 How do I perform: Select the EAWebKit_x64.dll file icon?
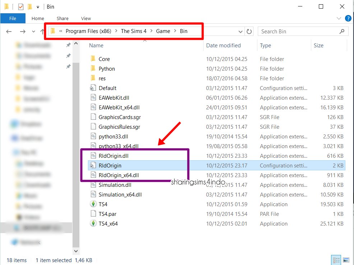click(x=93, y=107)
